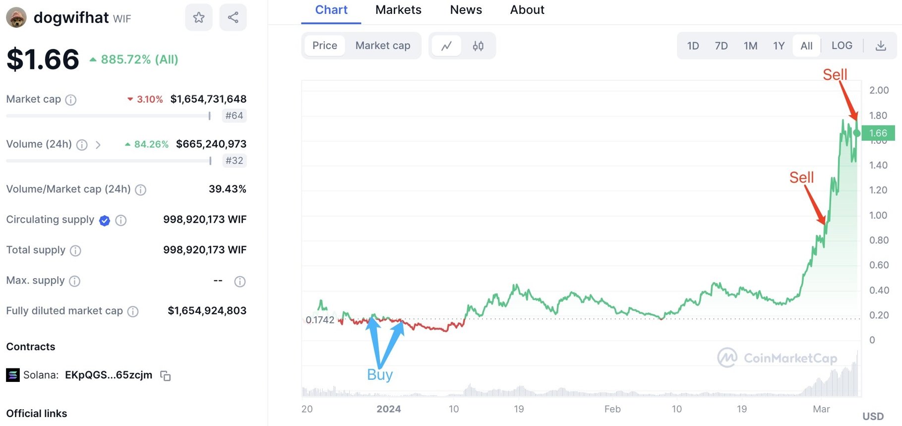Image resolution: width=902 pixels, height=426 pixels.
Task: Click Circulating supply info icon
Action: 121,220
